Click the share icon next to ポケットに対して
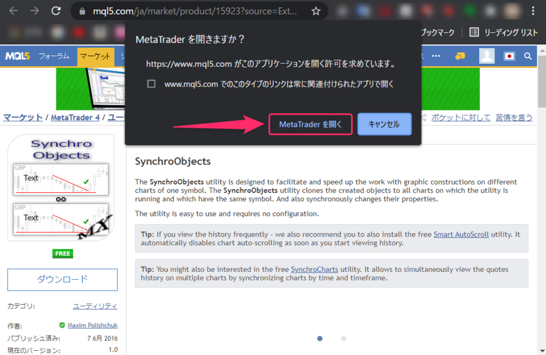Viewport: 546px width, 355px height. (x=424, y=118)
